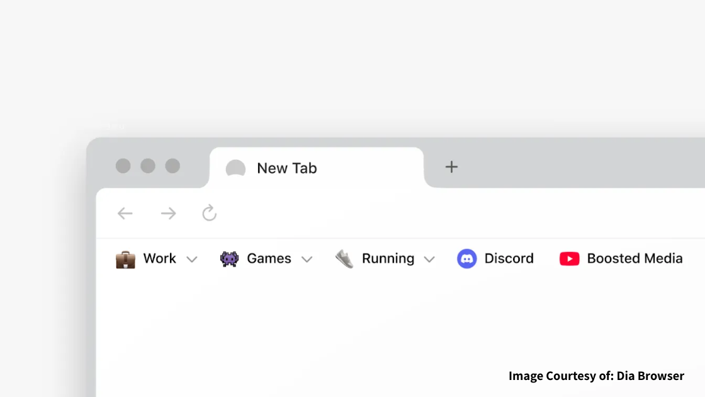This screenshot has width=705, height=397.
Task: Click the forward navigation arrow
Action: point(168,214)
